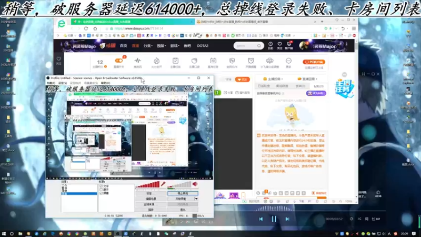
Task: Switch to the second browser tab
Action: pyautogui.click(x=257, y=22)
